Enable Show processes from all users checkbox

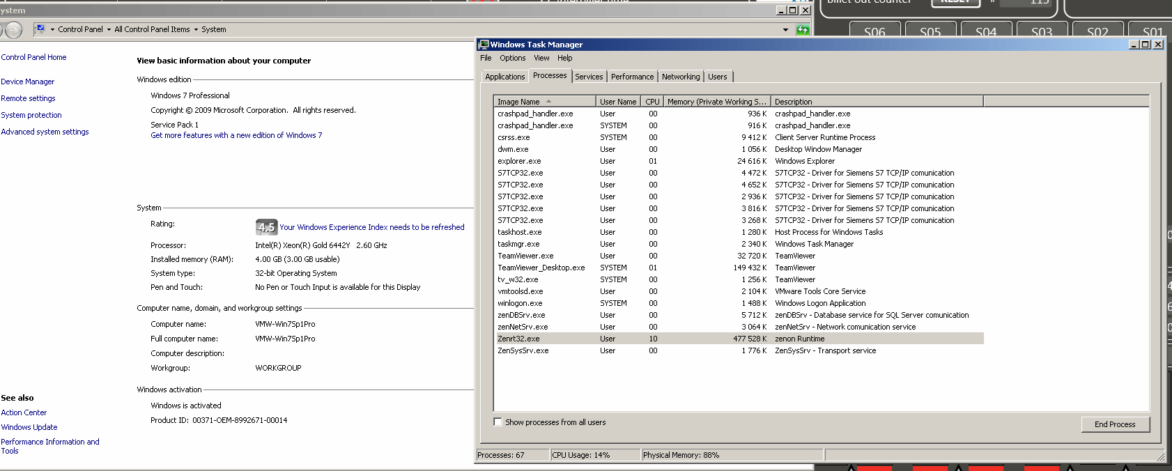coord(498,422)
